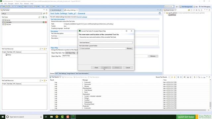Click Browse button in Convert Test Suite dialog
Viewport: 212px width, 119px height.
coord(130,49)
